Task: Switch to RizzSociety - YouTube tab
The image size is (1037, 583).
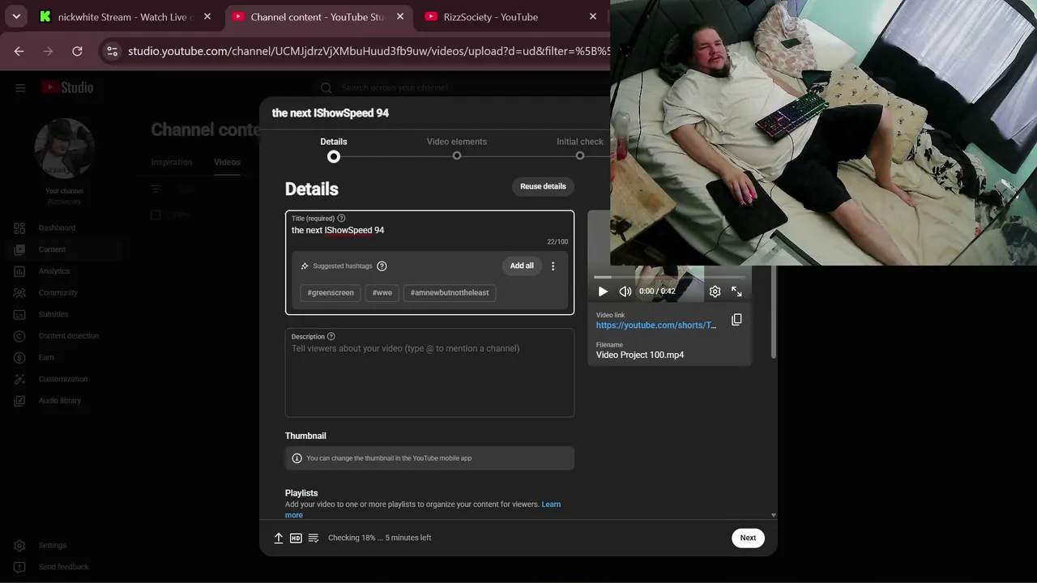Action: pyautogui.click(x=512, y=16)
